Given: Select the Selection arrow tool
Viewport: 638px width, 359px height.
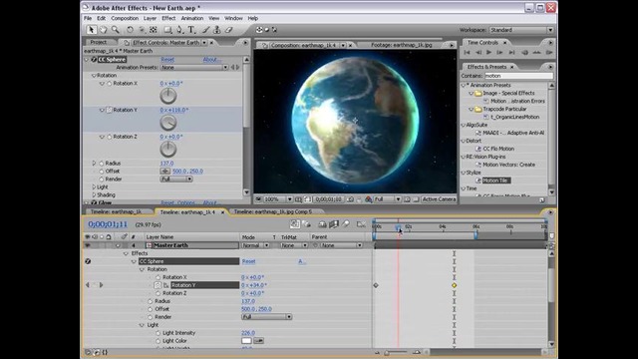Looking at the screenshot, I should (x=91, y=30).
